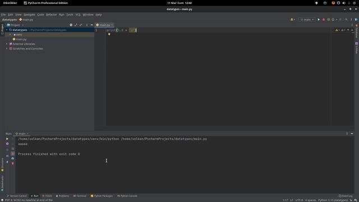Click the yellow lightbulb intention icon
Viewport: 359px width, 202px height.
pos(109,34)
